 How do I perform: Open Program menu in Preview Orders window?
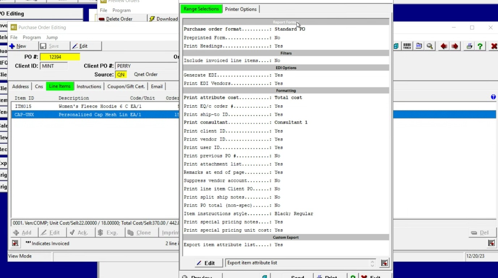[x=122, y=10]
